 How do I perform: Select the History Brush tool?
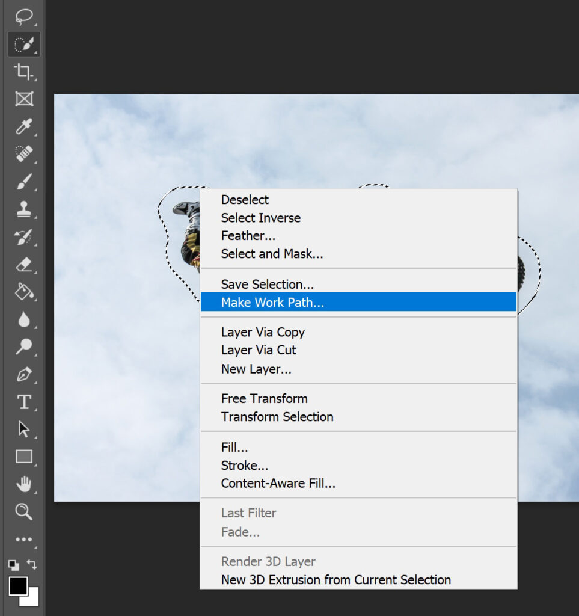click(x=24, y=237)
